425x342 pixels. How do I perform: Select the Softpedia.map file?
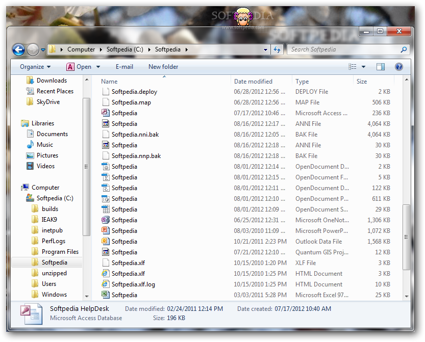click(x=131, y=102)
